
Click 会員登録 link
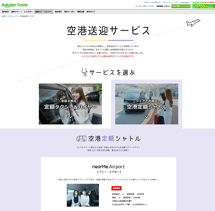(x=160, y=6)
